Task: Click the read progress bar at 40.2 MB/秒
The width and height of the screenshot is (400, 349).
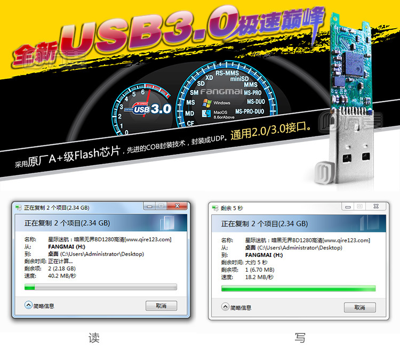Action: [100, 287]
